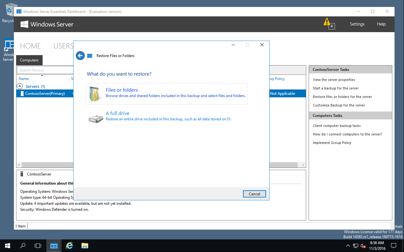This screenshot has height=252, width=404.
Task: Launch Internet Explorer from the taskbar
Action: pyautogui.click(x=69, y=246)
